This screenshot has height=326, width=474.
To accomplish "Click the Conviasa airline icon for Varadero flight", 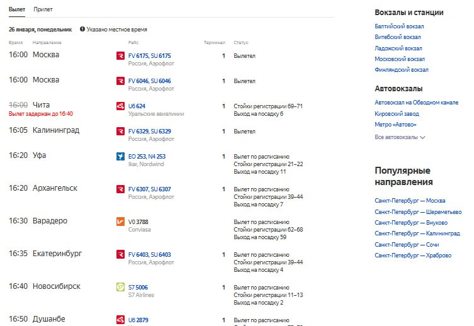I will coord(120,222).
